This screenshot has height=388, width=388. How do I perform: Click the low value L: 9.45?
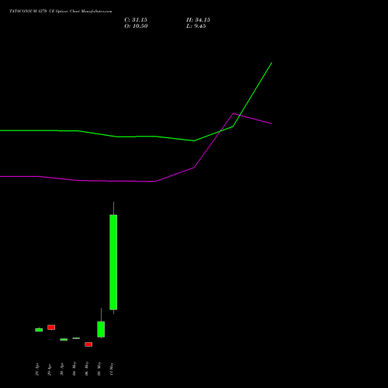[x=196, y=26]
